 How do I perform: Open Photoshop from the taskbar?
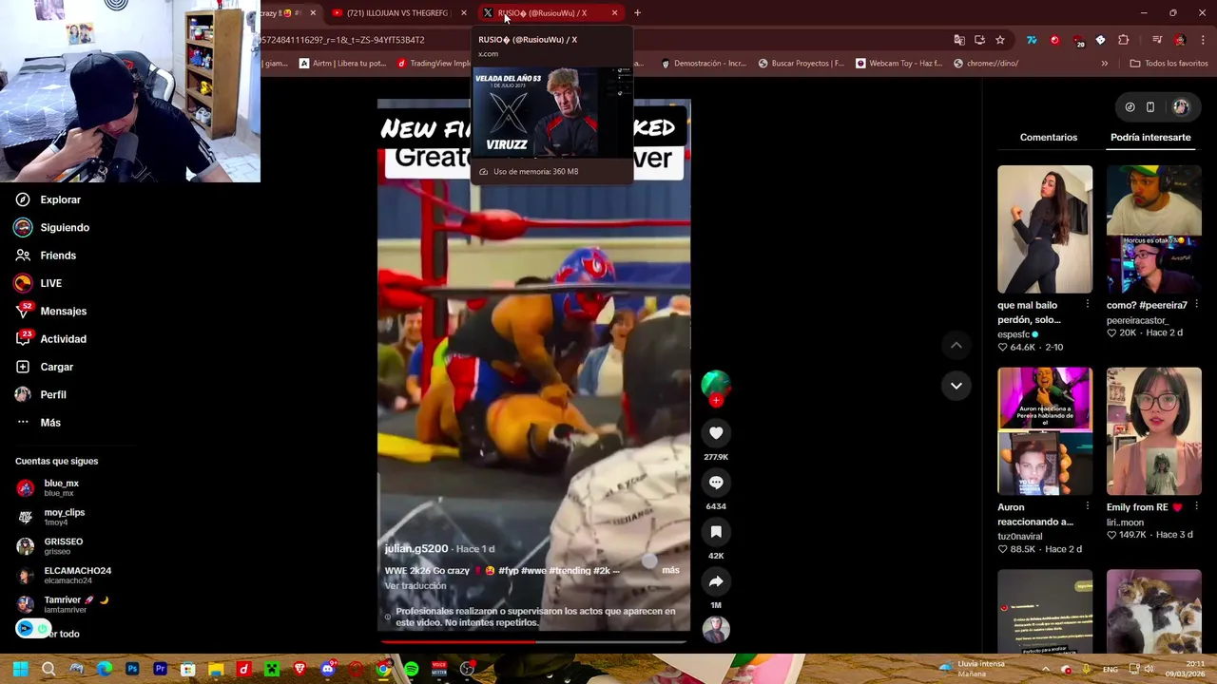coord(132,669)
